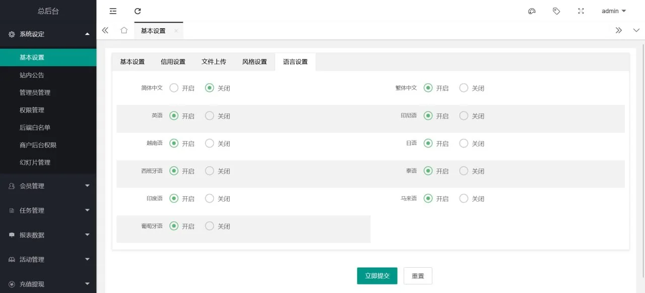Click the 立即提交 submit button
The width and height of the screenshot is (645, 293).
click(x=377, y=276)
